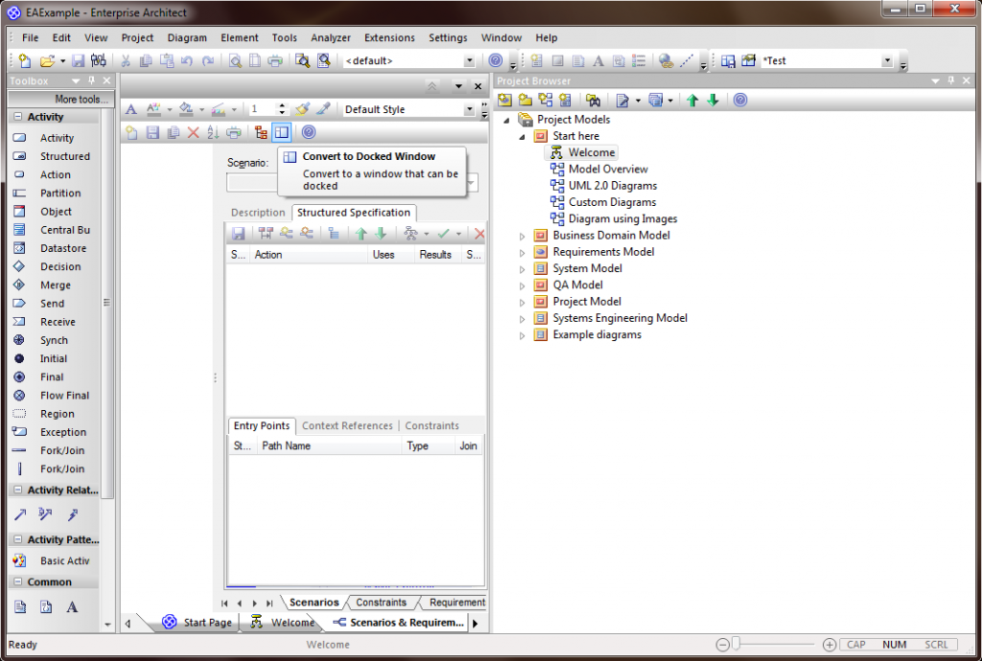The image size is (982, 661).
Task: Expand the Requirements Model node
Action: pyautogui.click(x=523, y=253)
